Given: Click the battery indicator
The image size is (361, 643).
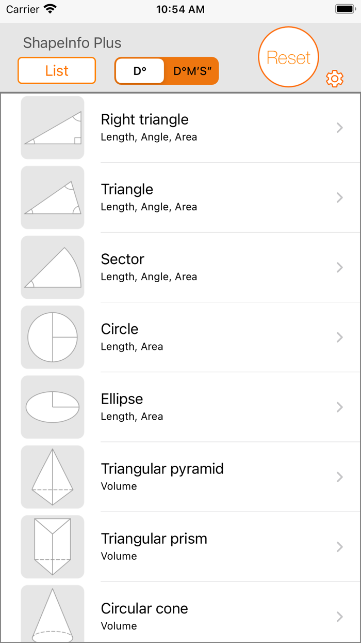Looking at the screenshot, I should coord(344,8).
